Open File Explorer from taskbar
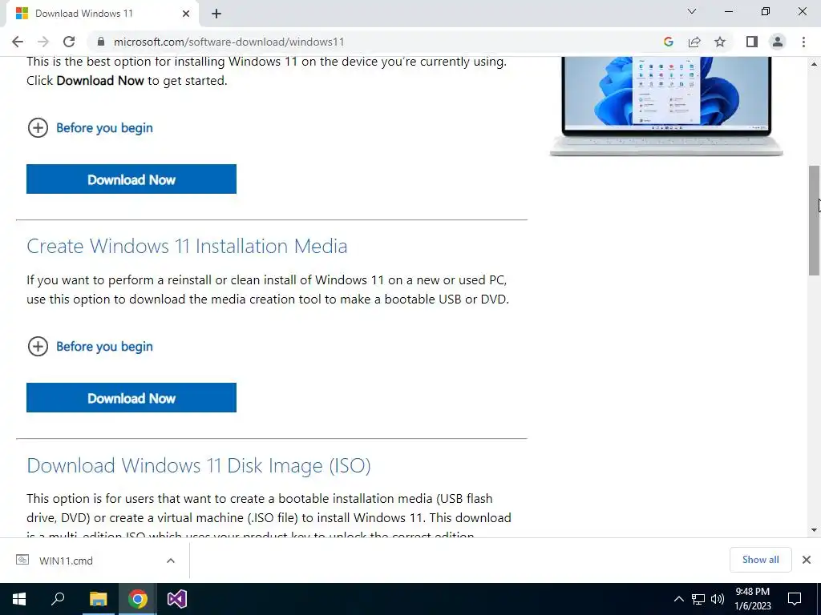 [98, 599]
